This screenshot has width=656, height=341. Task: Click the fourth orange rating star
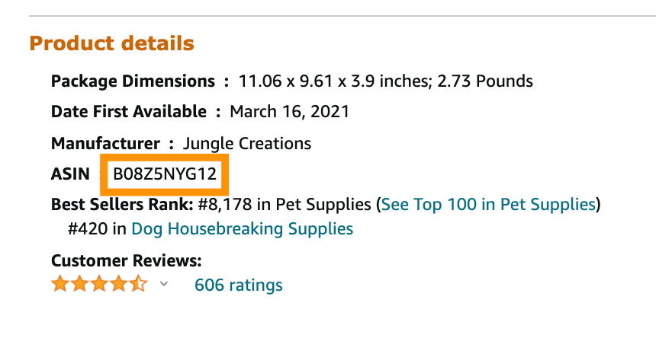(119, 284)
